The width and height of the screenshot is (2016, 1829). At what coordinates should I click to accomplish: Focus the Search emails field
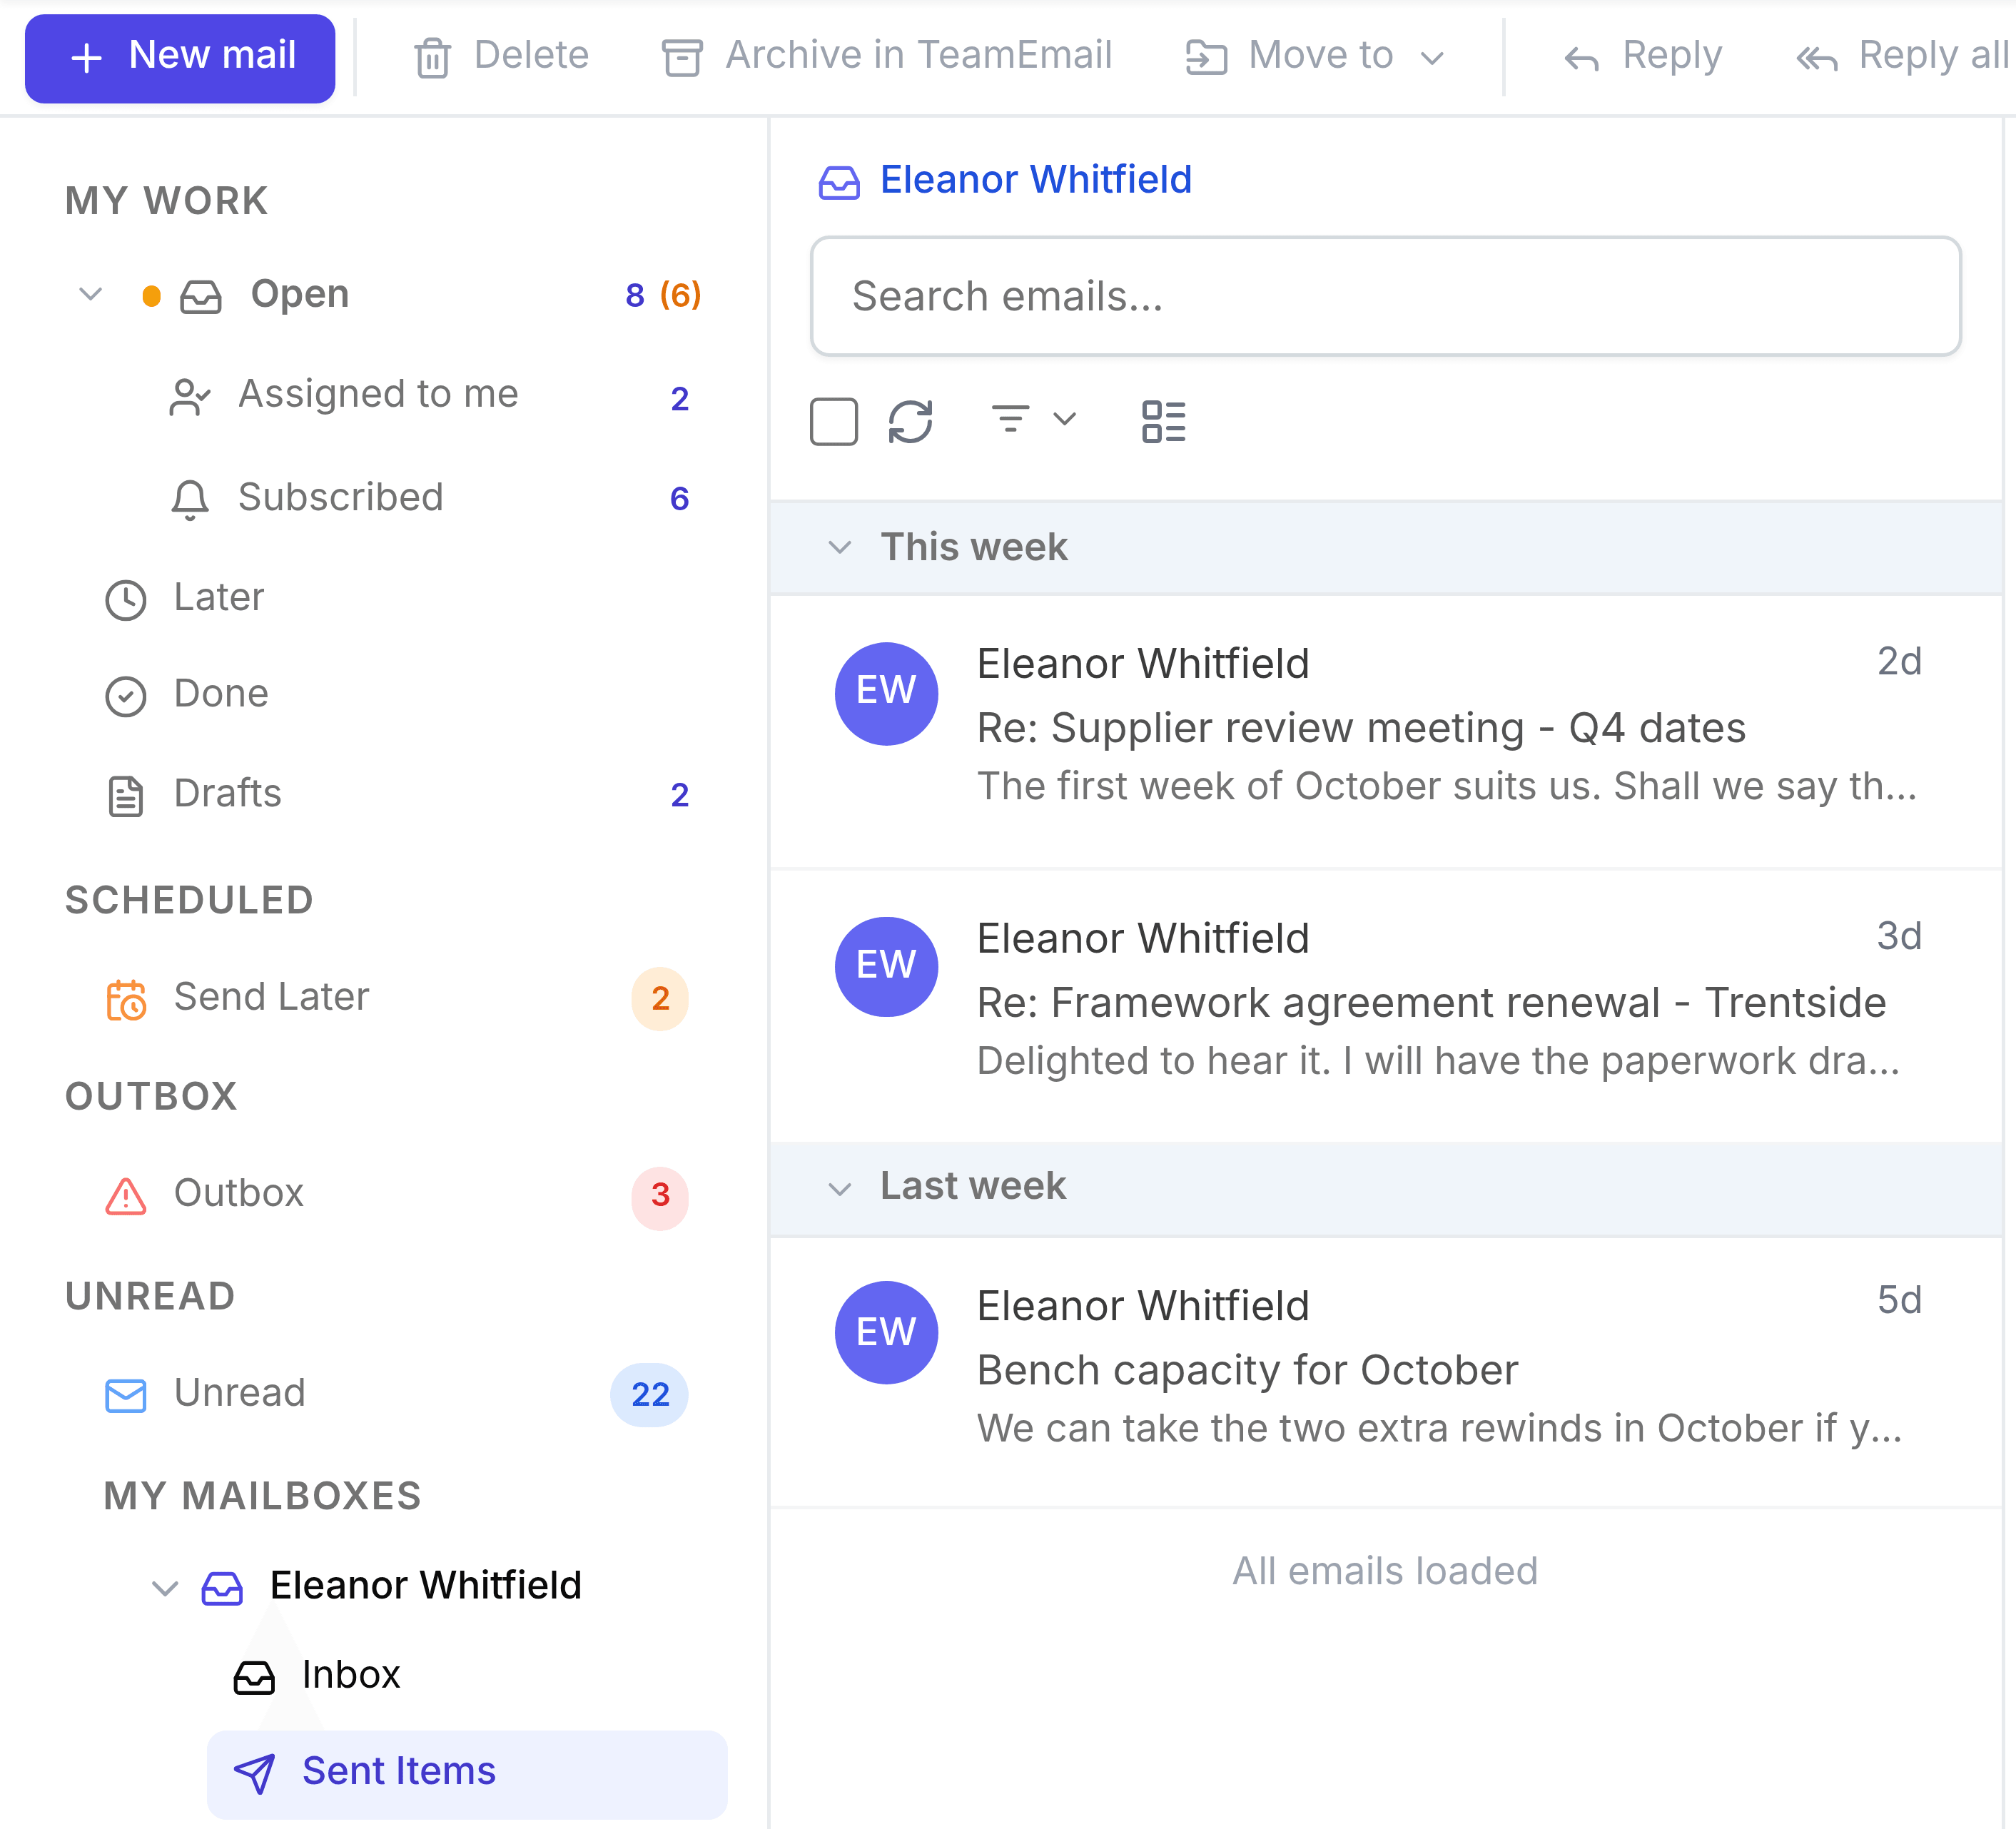pyautogui.click(x=1385, y=296)
